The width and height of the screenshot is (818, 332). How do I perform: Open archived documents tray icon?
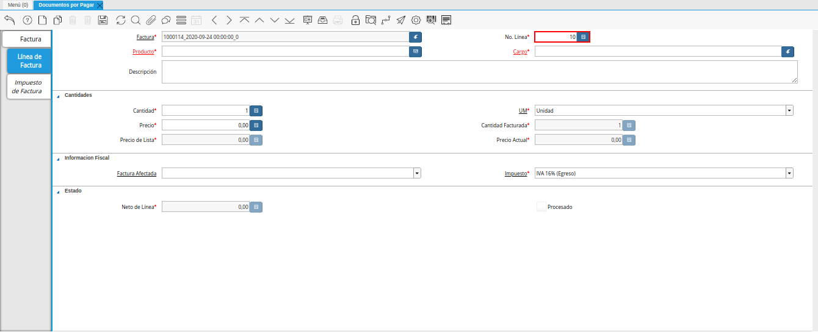322,19
